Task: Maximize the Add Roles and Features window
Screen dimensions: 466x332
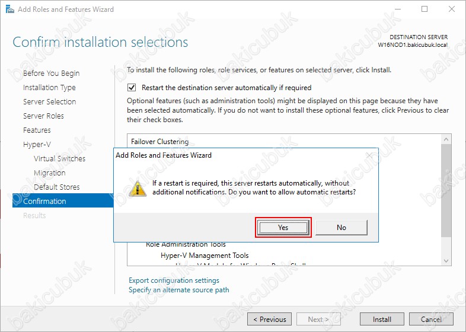Action: click(424, 9)
